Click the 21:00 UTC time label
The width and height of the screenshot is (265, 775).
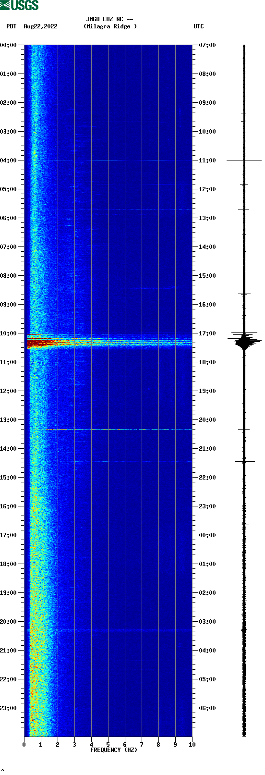pos(207,449)
